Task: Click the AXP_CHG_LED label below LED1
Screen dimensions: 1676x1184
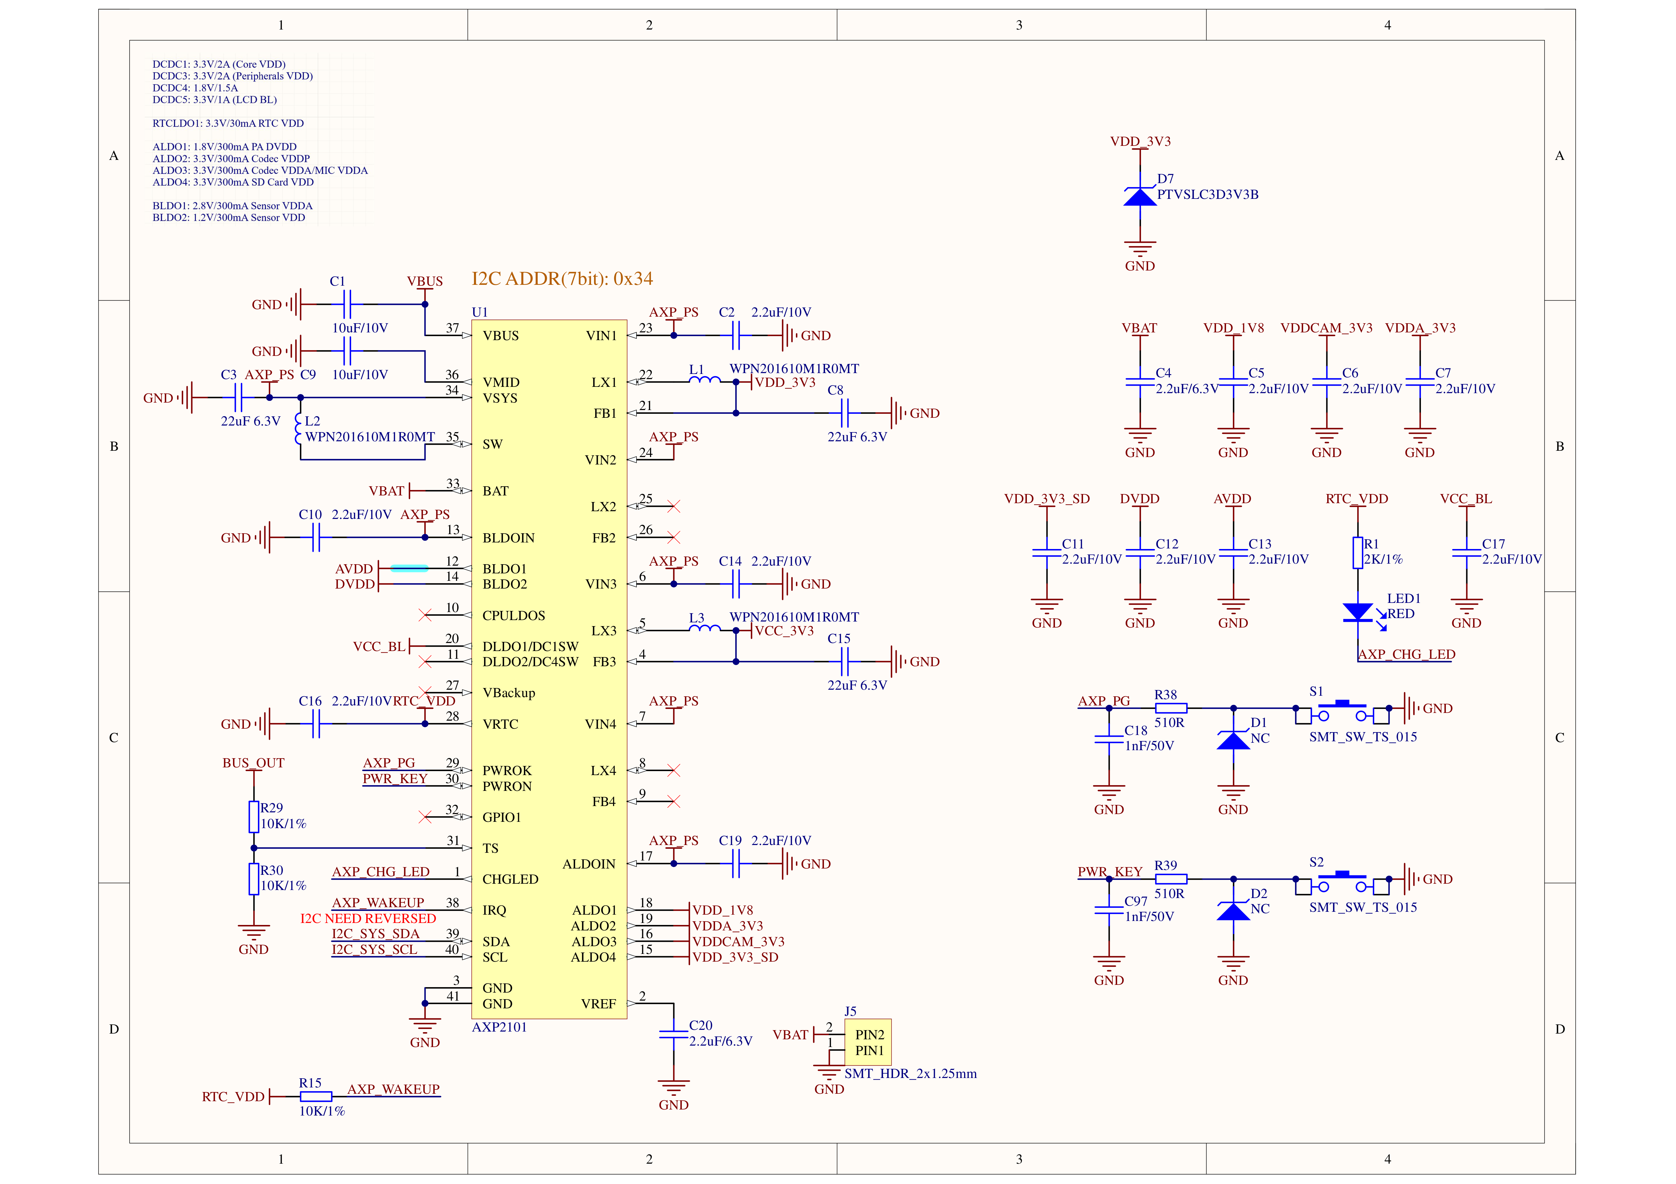Action: [1406, 654]
